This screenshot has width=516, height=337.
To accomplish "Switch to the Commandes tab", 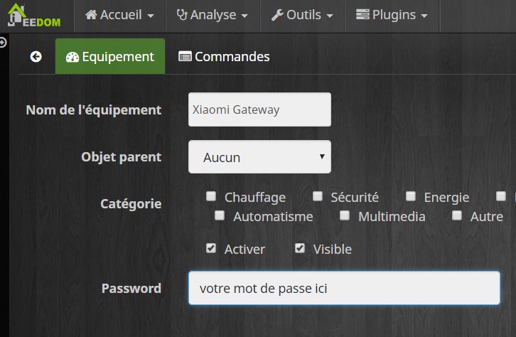I will pos(224,57).
